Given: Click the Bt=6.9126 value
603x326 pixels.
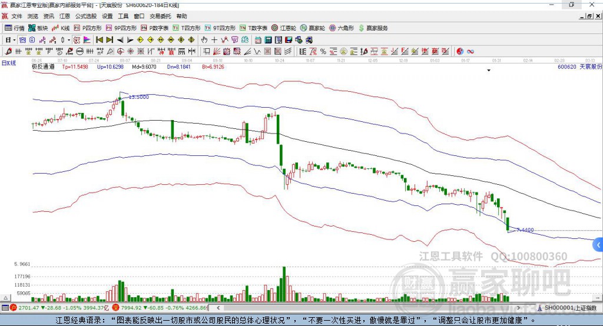Looking at the screenshot, I should click(213, 66).
